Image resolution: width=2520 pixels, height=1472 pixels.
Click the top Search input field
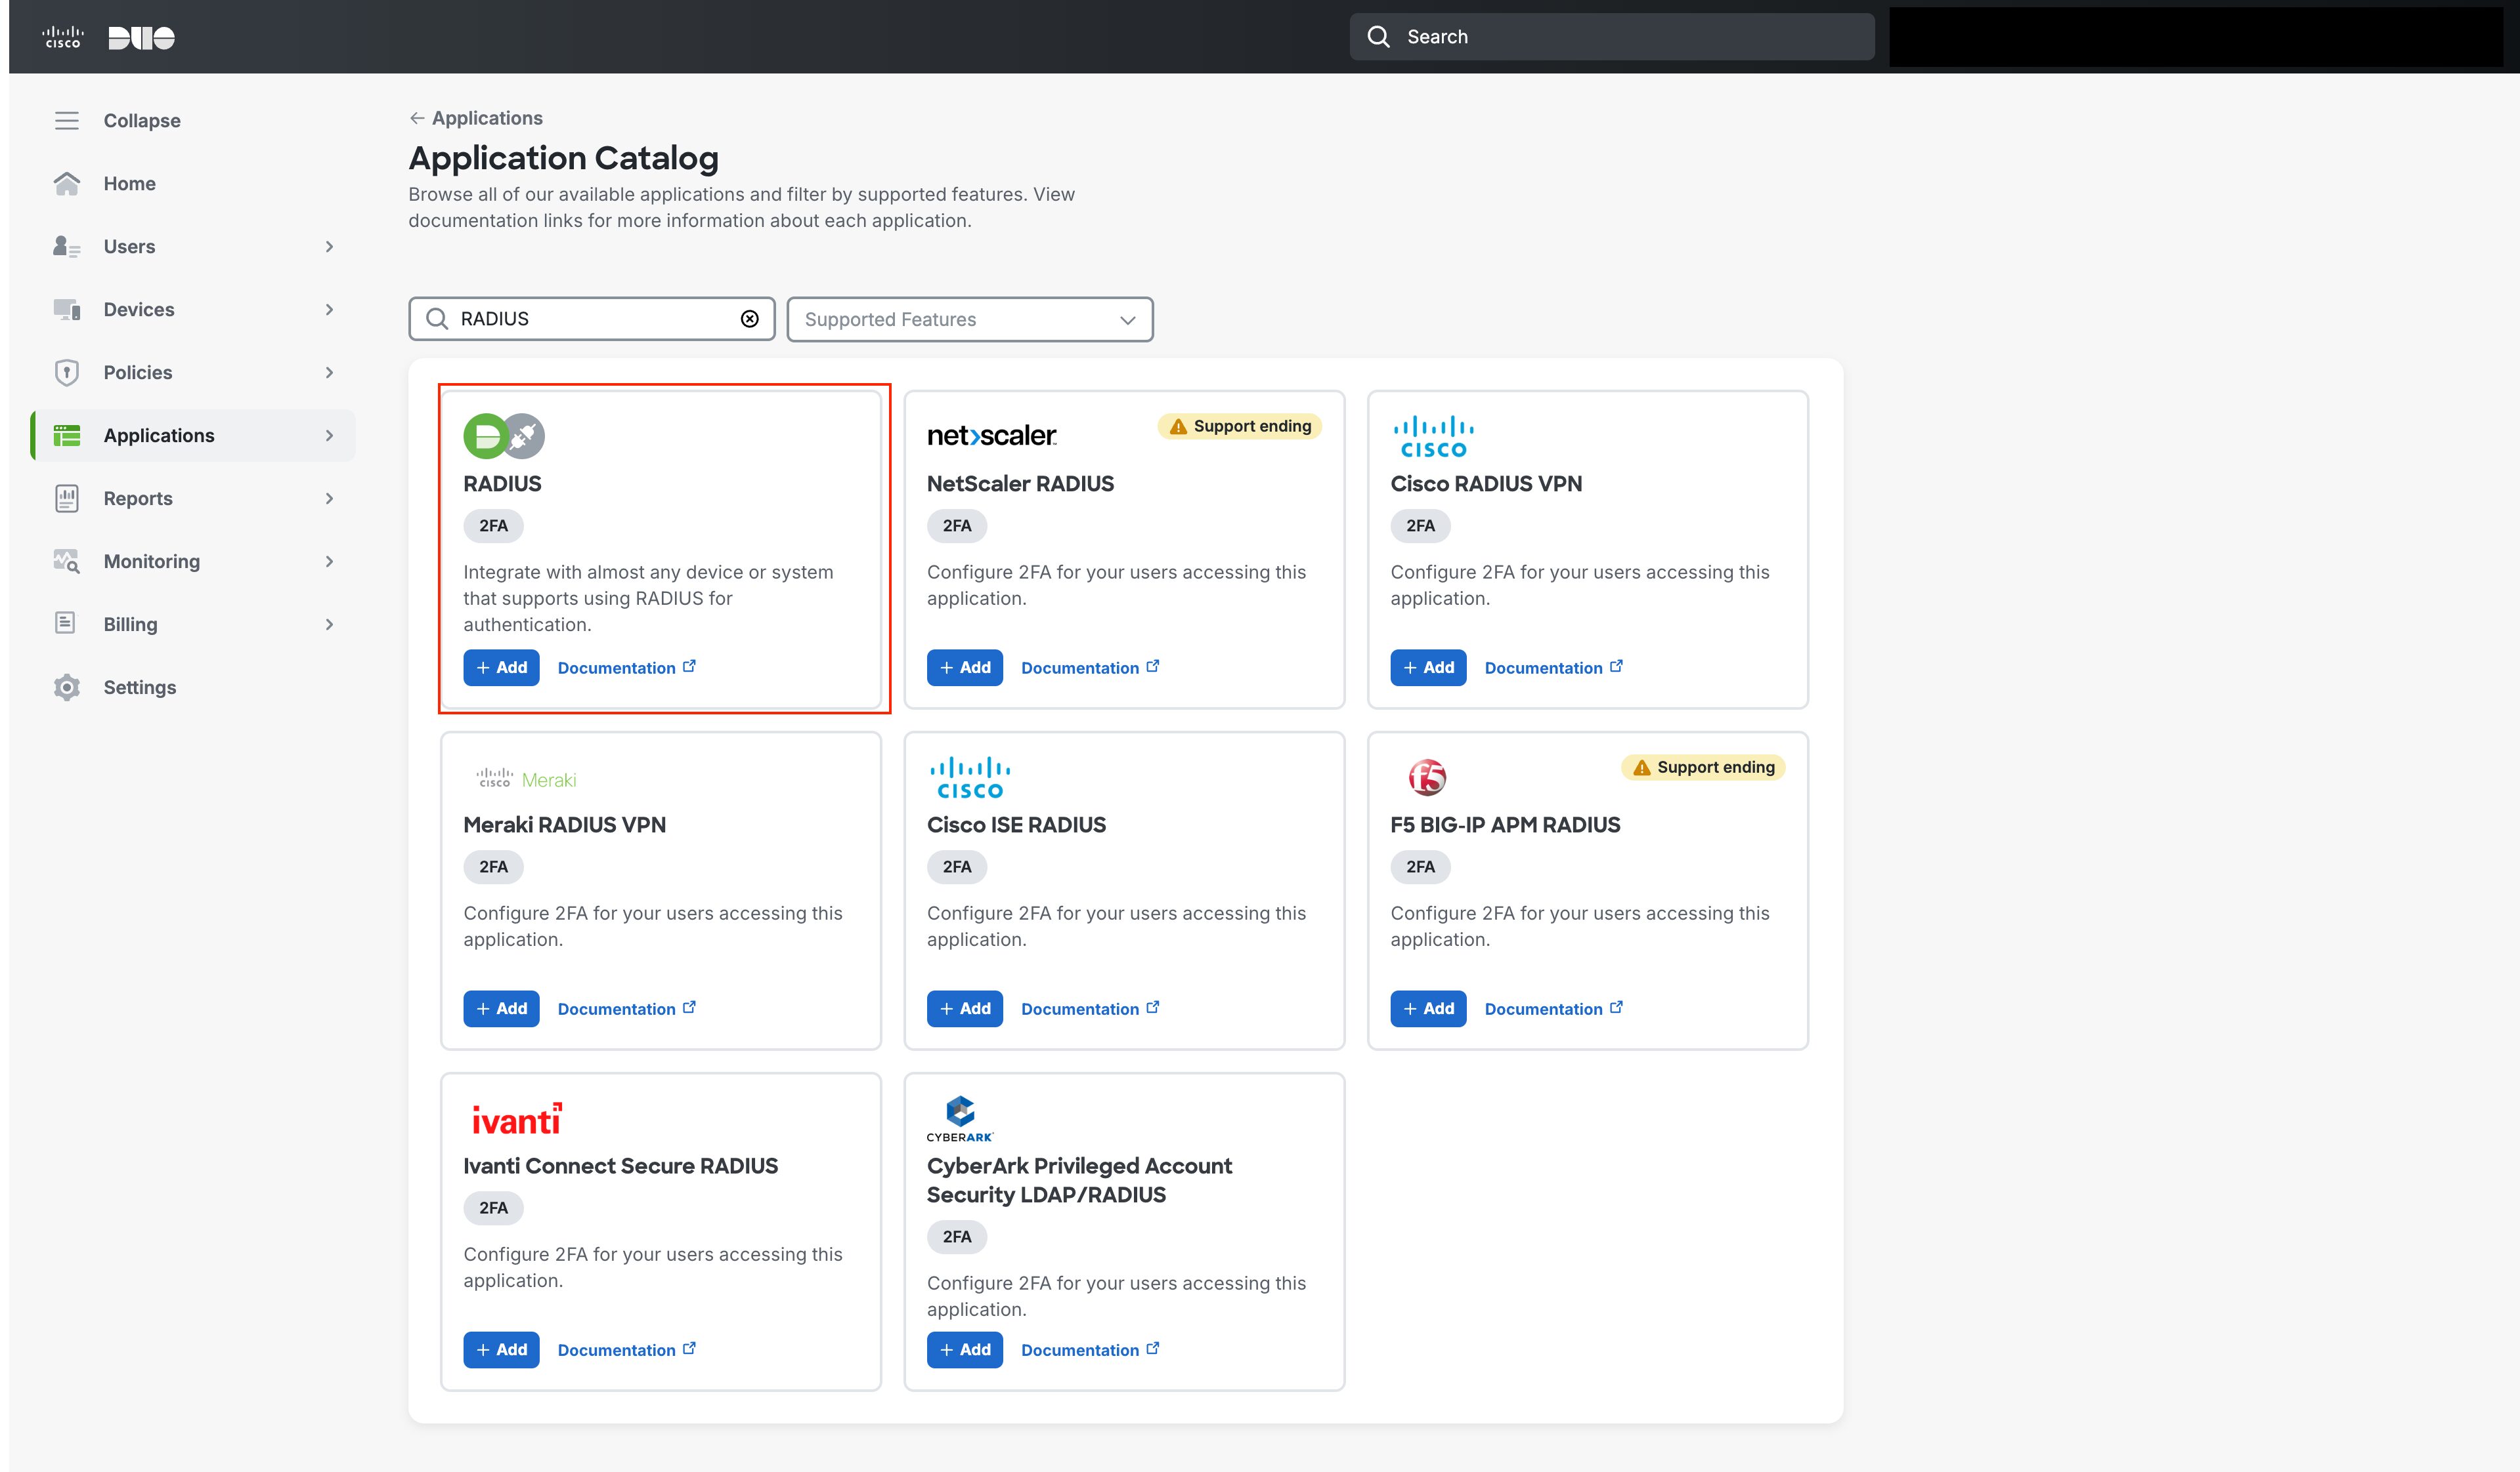tap(1612, 37)
